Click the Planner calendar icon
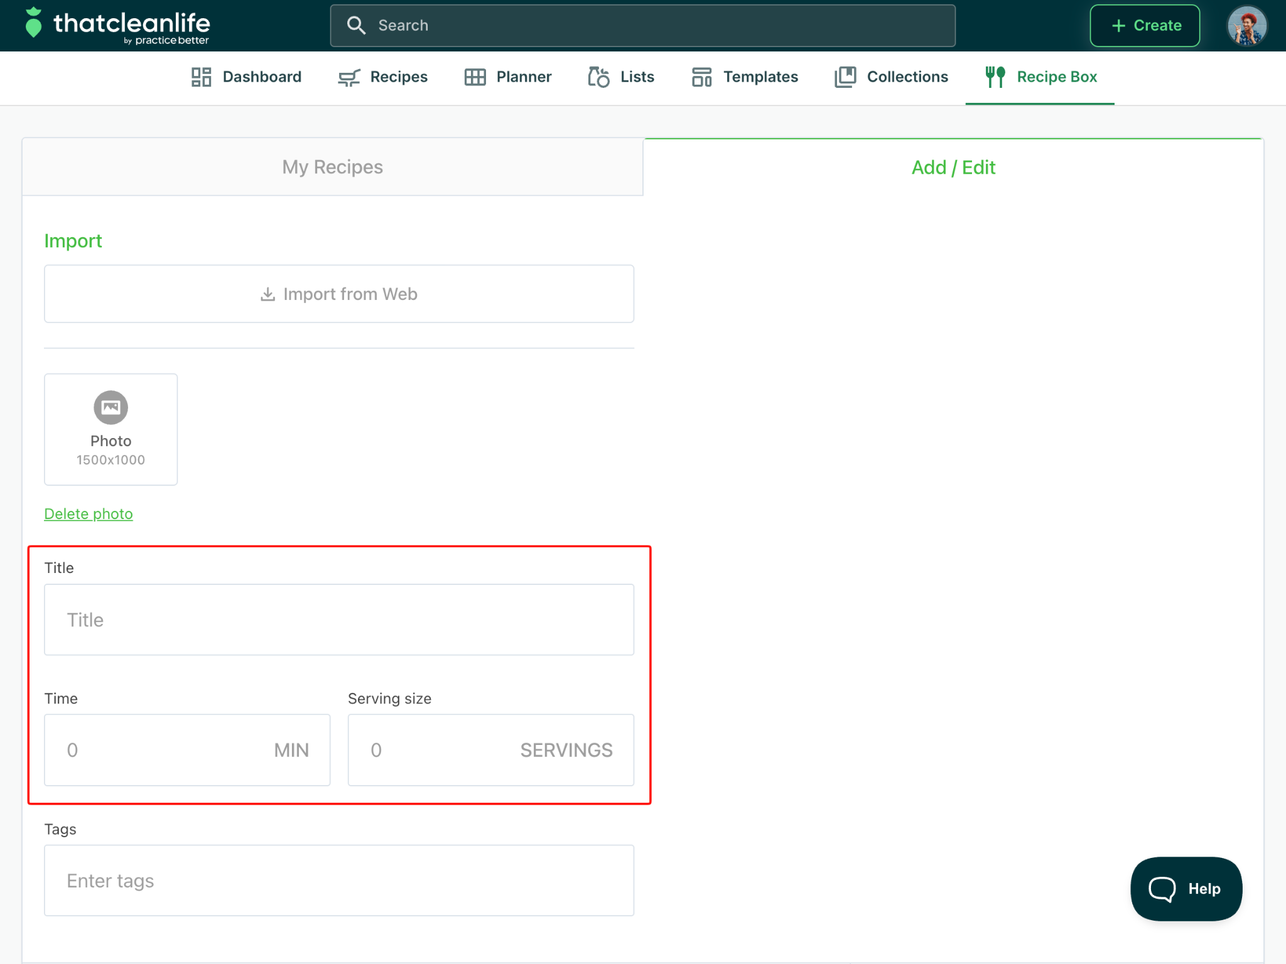 tap(475, 77)
